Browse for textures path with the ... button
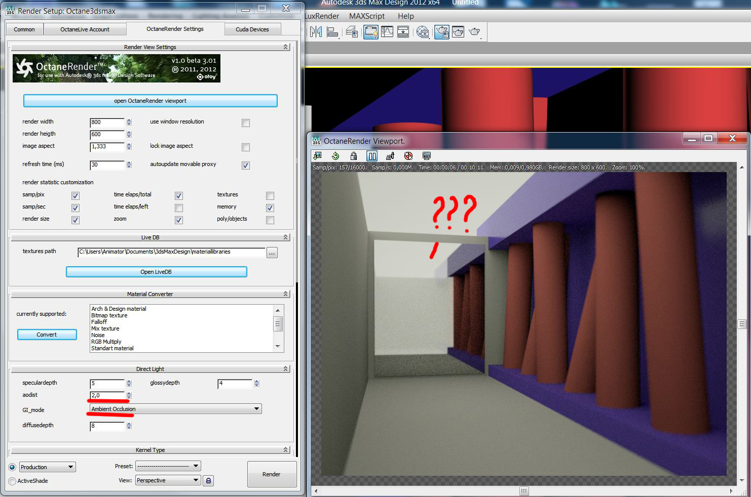Screen dimensions: 751x497 (x=272, y=253)
